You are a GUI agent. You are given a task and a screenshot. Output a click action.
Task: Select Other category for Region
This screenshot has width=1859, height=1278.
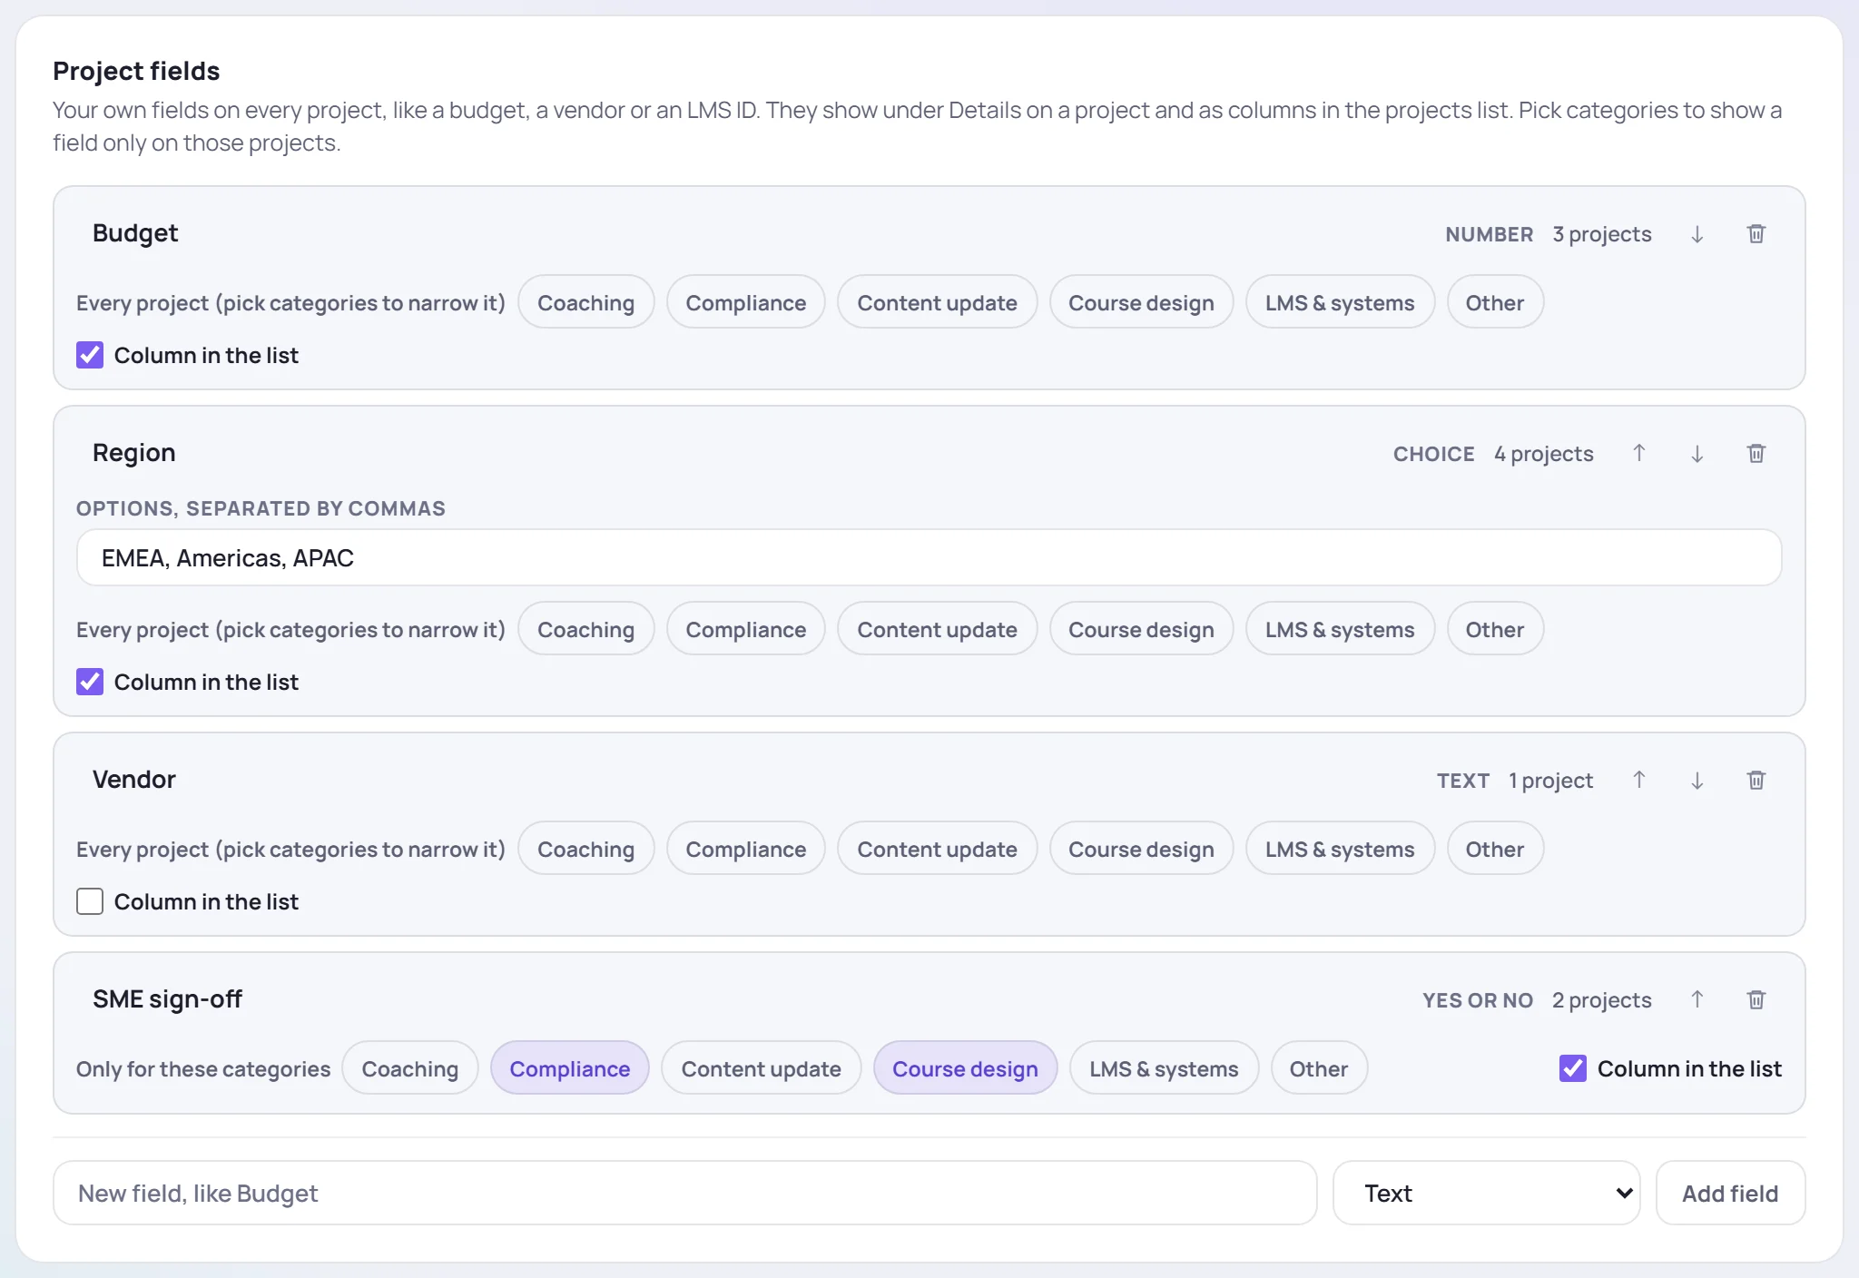point(1494,629)
